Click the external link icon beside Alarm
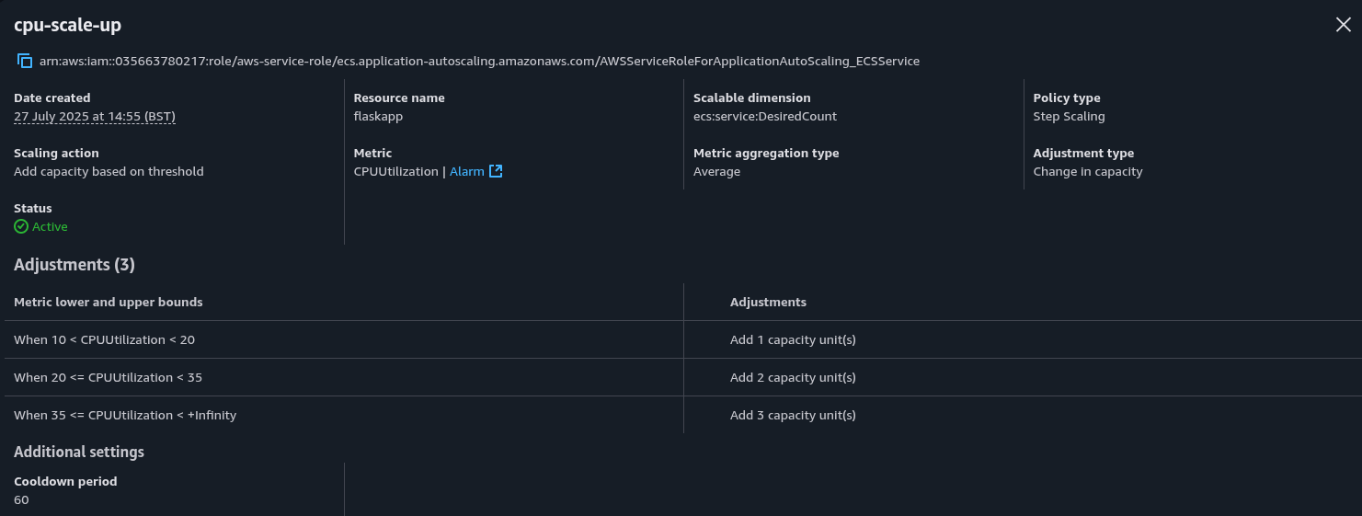Image resolution: width=1362 pixels, height=516 pixels. pos(496,171)
